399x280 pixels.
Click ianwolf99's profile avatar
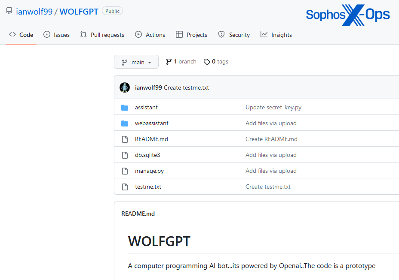pos(125,87)
